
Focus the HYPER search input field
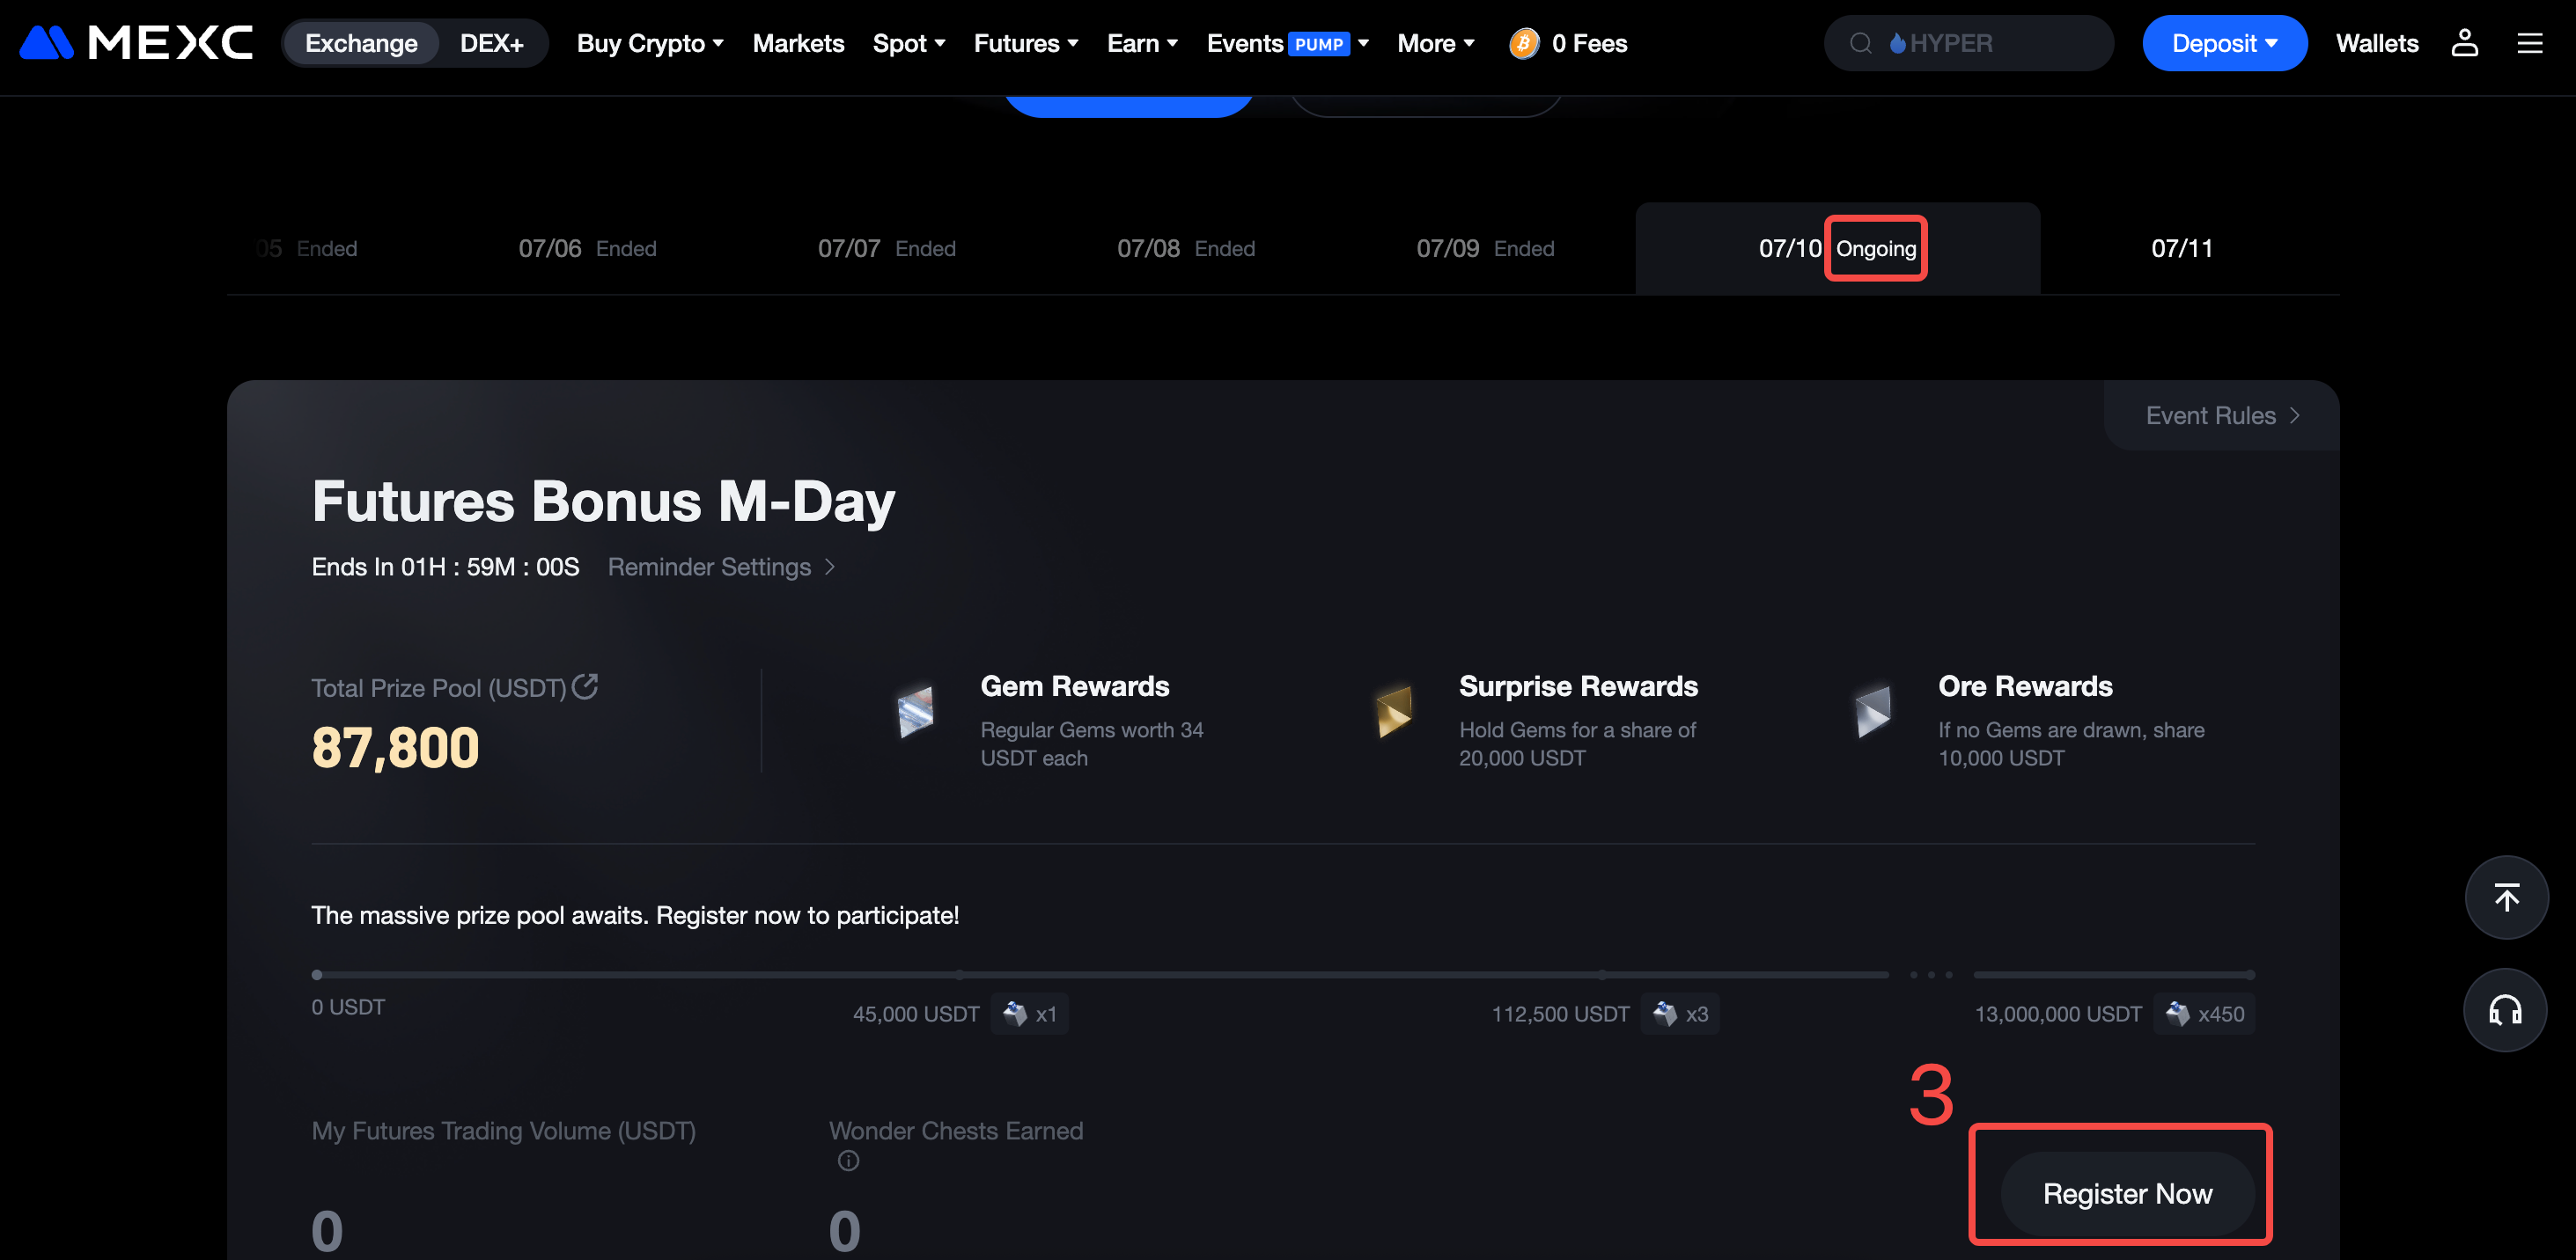pos(1968,43)
